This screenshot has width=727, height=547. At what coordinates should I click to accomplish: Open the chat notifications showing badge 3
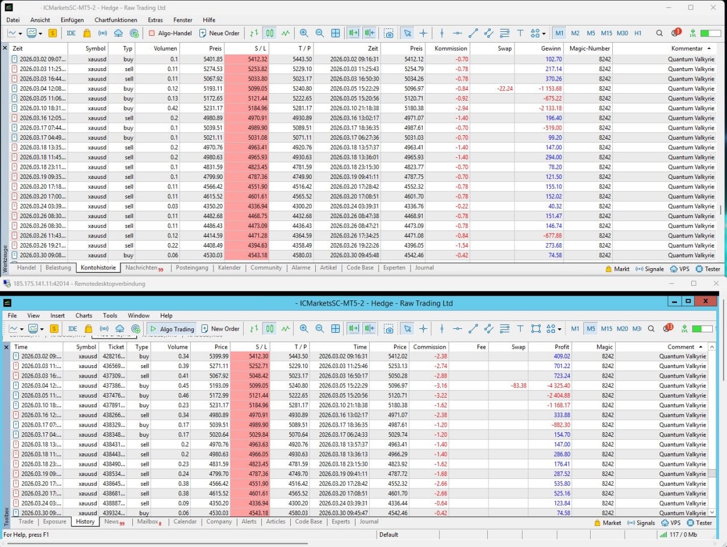pos(676,32)
